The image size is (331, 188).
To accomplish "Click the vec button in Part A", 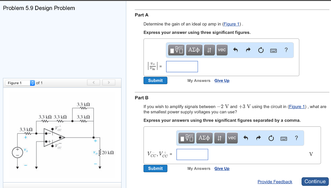I will pos(222,50).
